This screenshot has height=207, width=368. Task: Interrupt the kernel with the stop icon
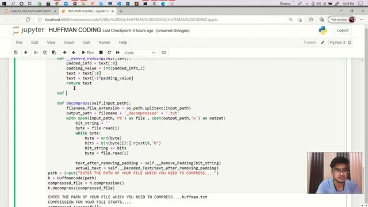[101, 52]
